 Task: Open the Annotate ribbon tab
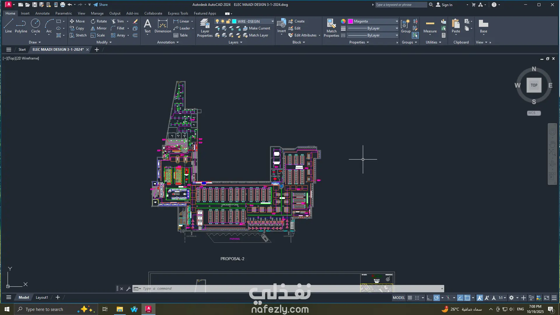click(x=42, y=13)
